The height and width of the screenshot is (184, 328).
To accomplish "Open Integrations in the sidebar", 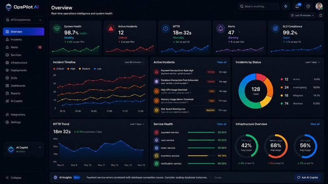I will (24, 115).
